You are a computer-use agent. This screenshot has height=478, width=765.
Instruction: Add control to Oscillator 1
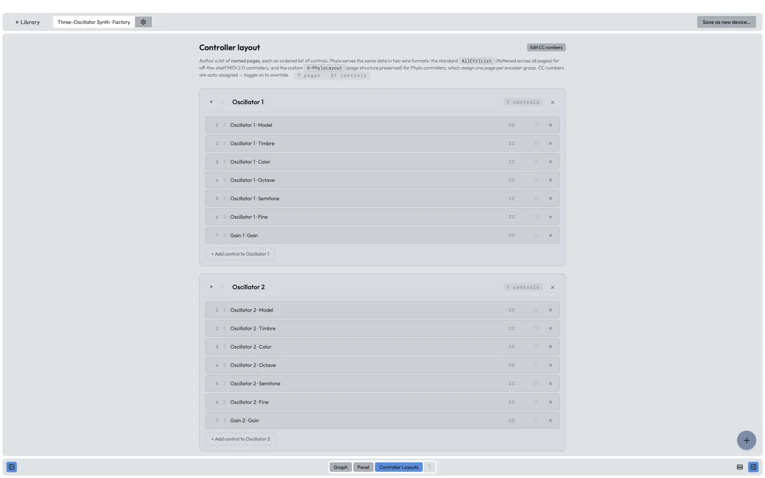tap(240, 254)
